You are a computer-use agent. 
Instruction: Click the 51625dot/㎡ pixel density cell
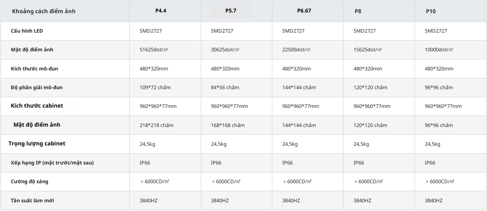point(154,50)
